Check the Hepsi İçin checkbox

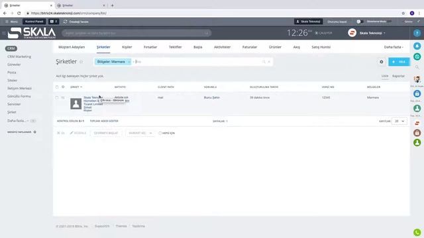[x=160, y=133]
